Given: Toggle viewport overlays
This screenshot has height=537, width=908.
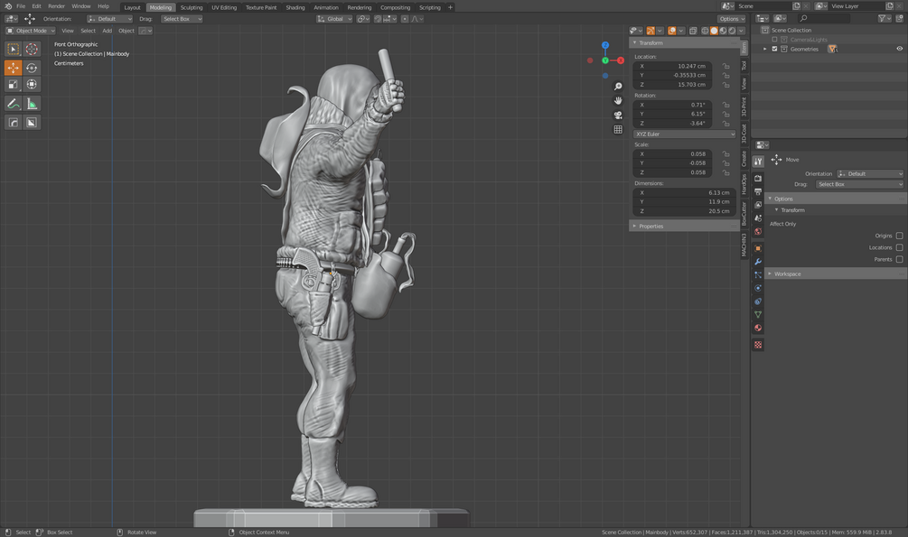Looking at the screenshot, I should pyautogui.click(x=671, y=31).
